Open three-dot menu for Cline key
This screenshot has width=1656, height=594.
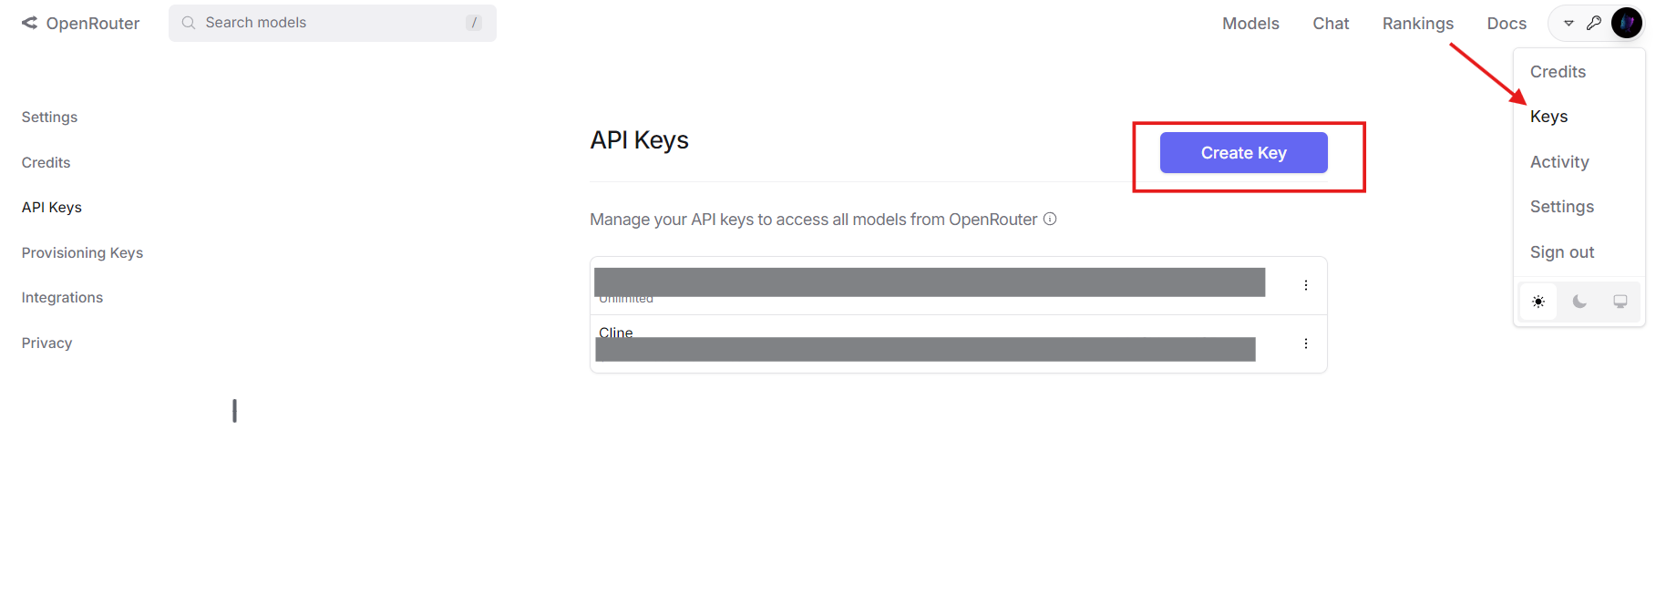[1306, 343]
